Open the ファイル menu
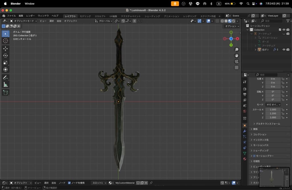 [x=11, y=16]
